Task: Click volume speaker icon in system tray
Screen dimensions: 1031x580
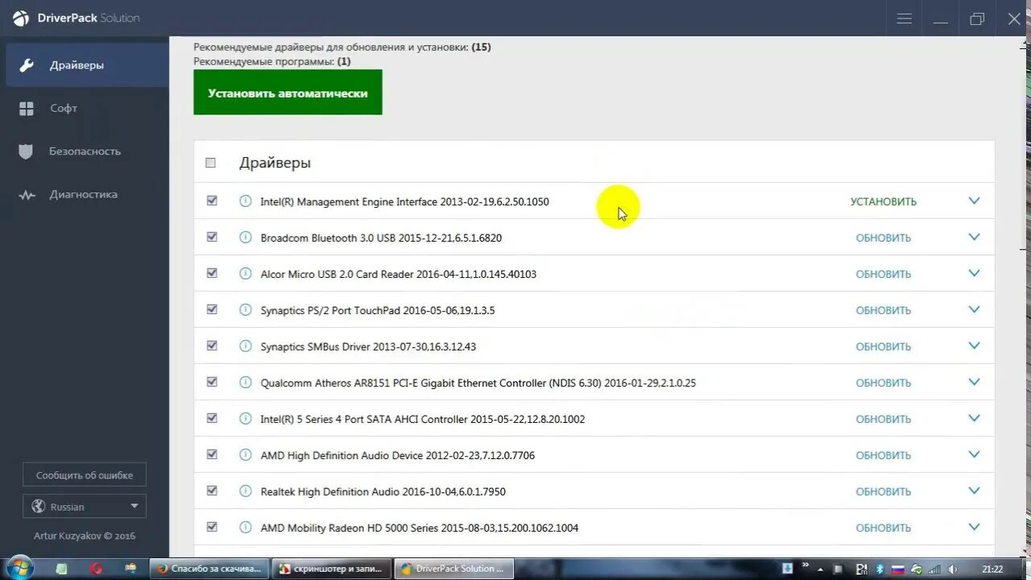Action: pos(953,569)
